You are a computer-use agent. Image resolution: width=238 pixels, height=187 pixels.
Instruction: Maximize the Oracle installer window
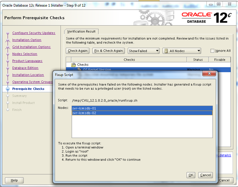(219, 4)
